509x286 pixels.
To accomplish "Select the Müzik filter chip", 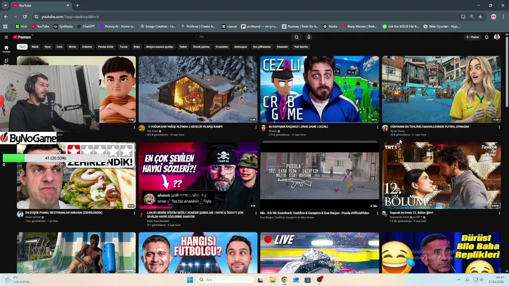I will pyautogui.click(x=35, y=46).
